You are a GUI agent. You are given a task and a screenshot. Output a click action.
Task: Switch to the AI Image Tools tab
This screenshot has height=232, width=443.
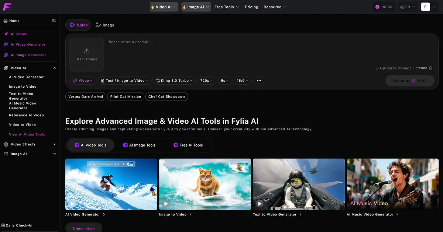point(139,145)
